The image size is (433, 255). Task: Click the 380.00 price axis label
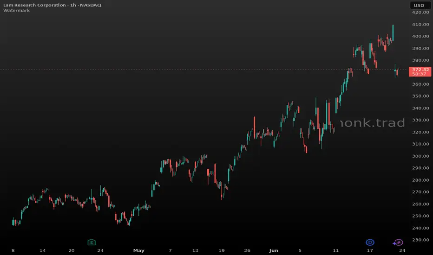(420, 60)
